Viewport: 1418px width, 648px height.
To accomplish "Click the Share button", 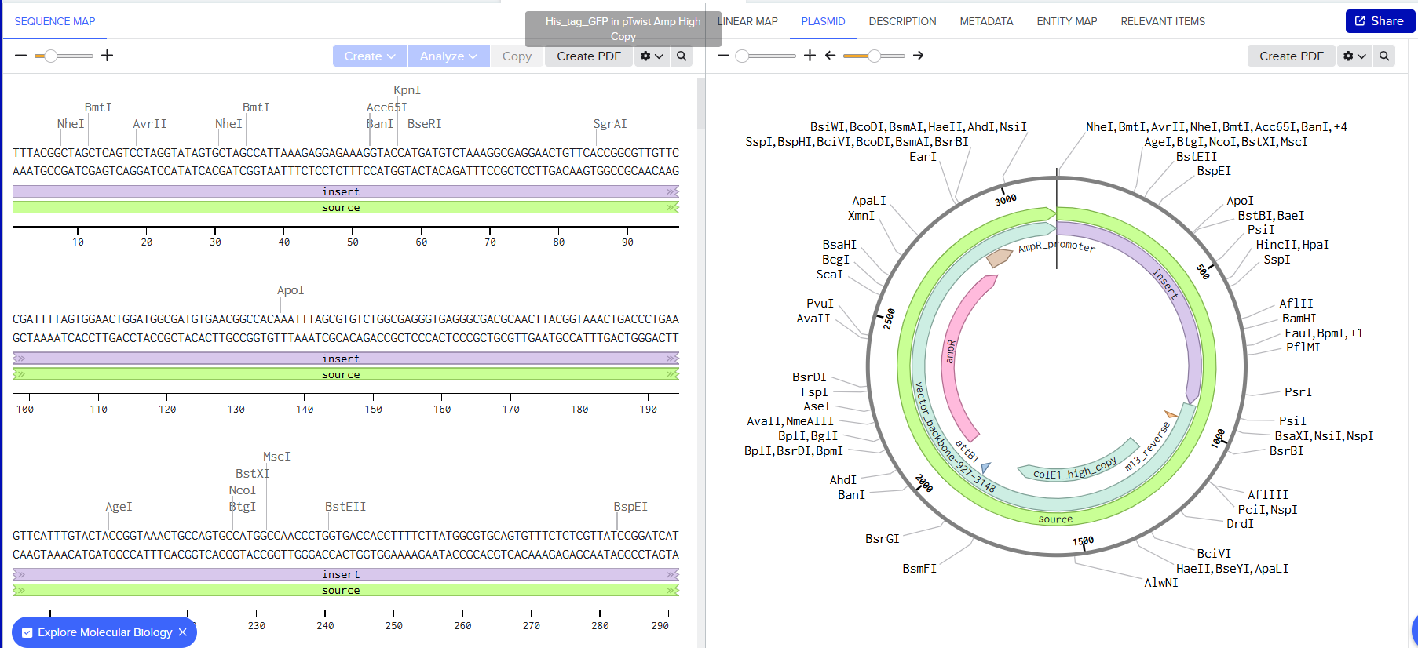I will 1380,21.
